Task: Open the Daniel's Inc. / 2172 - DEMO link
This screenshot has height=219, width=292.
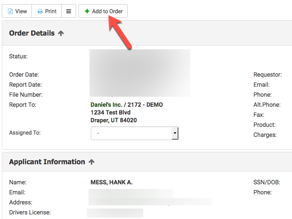Action: 126,105
